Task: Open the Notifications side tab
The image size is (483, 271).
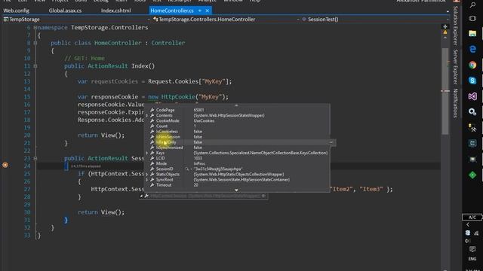Action: (x=456, y=103)
